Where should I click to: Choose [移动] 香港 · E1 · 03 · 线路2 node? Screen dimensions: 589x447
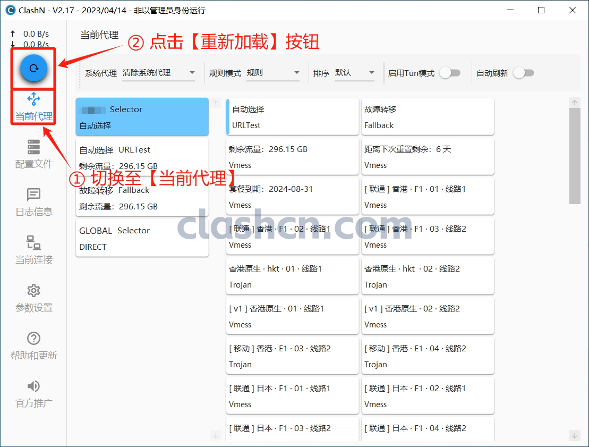click(292, 356)
